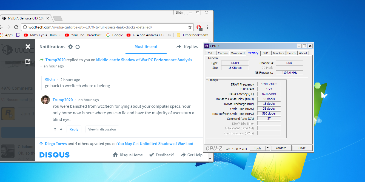365x182 pixels.
Task: Expand the hidden bookmarks overflow chevron
Action: coord(169,35)
